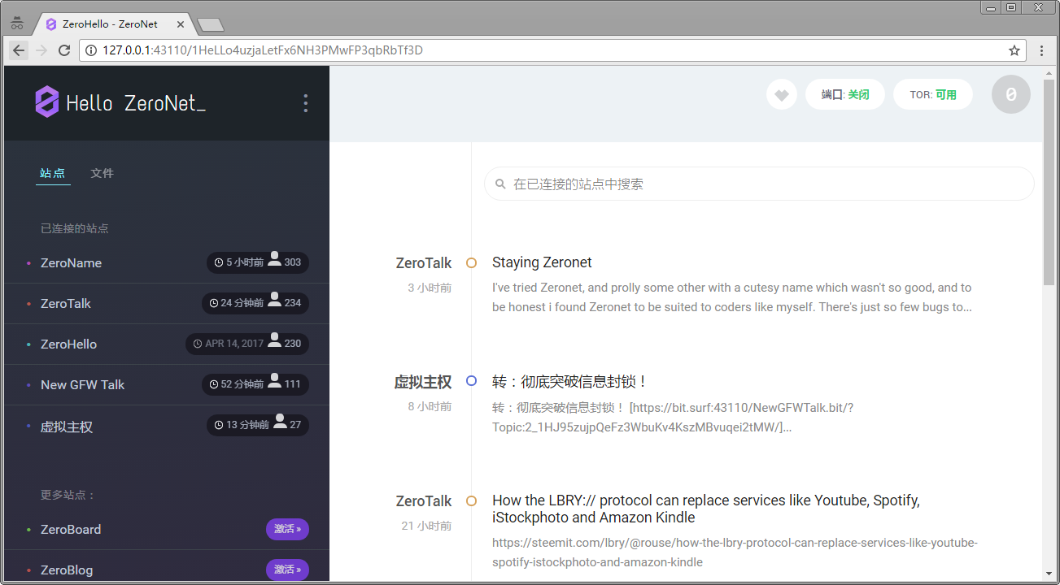Open the 转：彻底突破信息封锁！ post title

pos(569,382)
